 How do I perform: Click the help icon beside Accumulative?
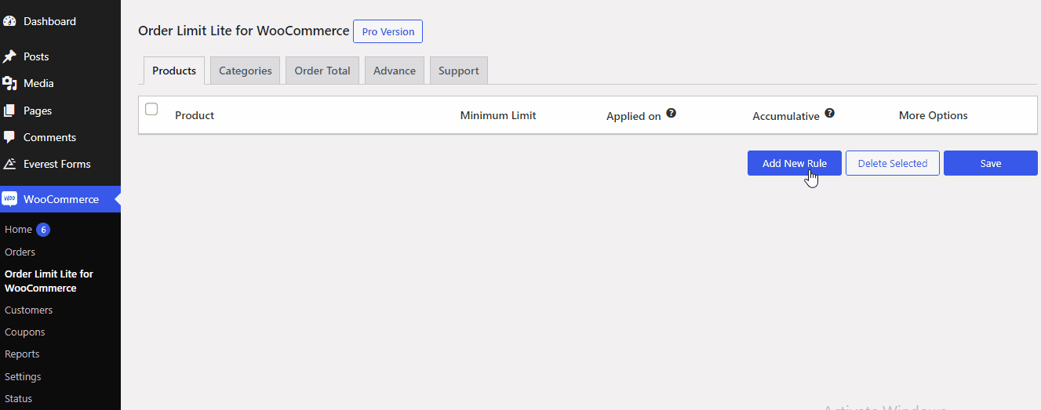click(829, 113)
